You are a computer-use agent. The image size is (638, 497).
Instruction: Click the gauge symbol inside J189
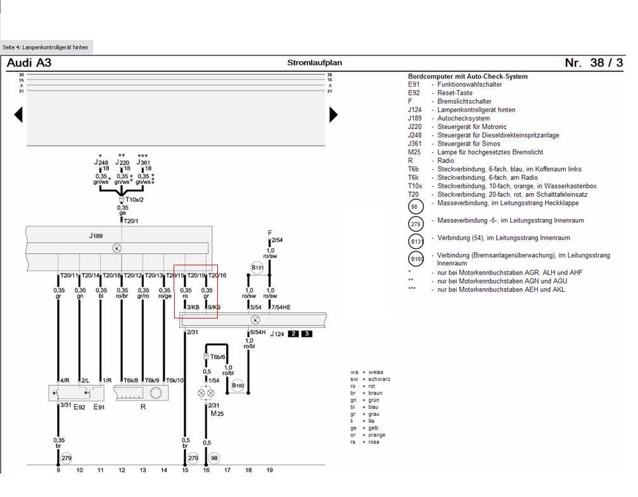(x=117, y=248)
